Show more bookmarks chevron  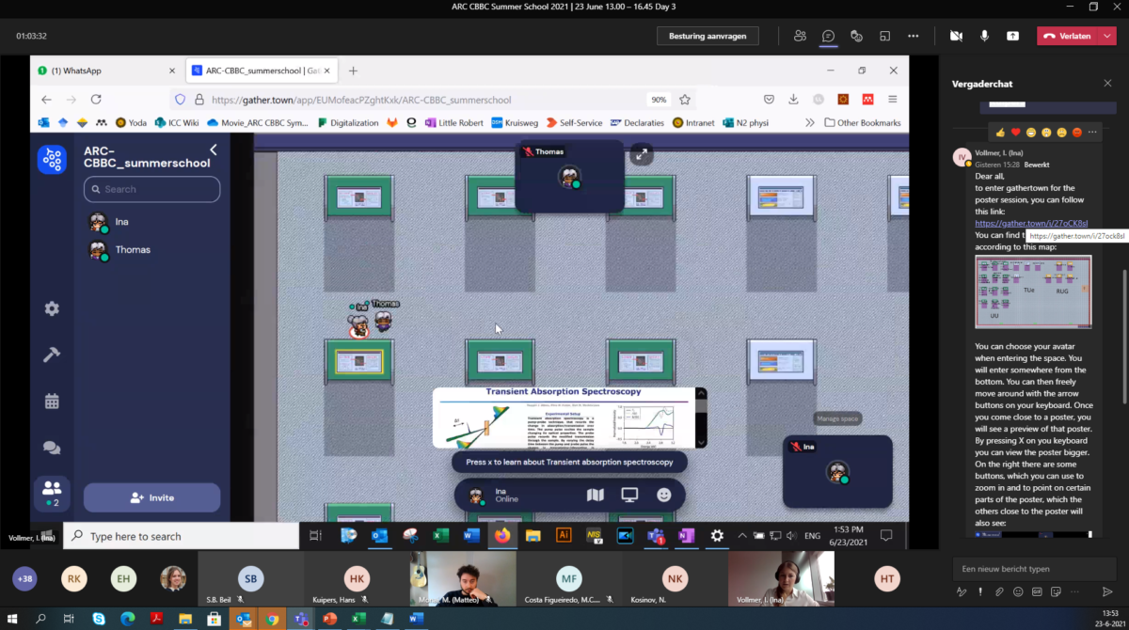point(810,122)
